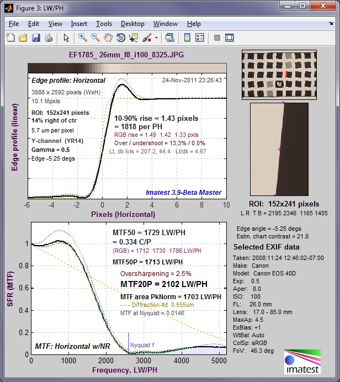Open the Help menu
340x382 pixels.
tap(194, 24)
